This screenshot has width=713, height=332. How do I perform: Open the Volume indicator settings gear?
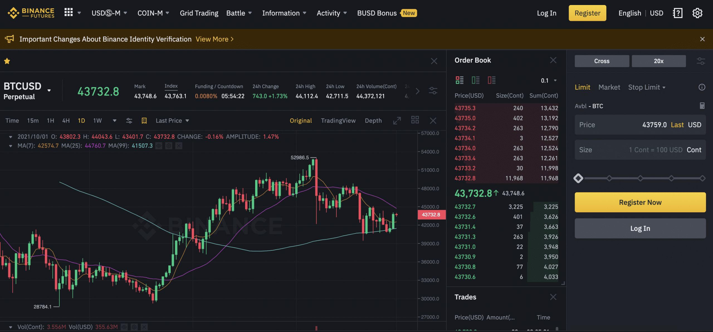click(x=134, y=327)
